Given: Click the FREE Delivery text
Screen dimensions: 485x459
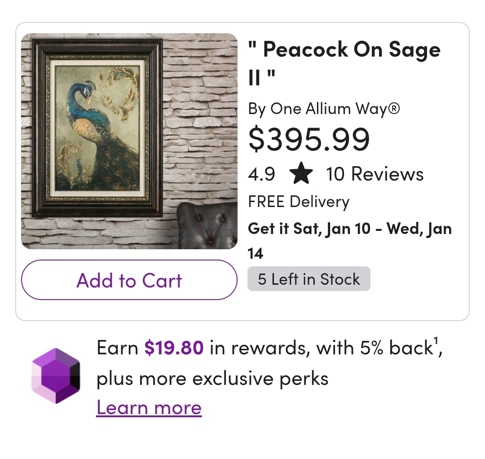Looking at the screenshot, I should pos(299,202).
